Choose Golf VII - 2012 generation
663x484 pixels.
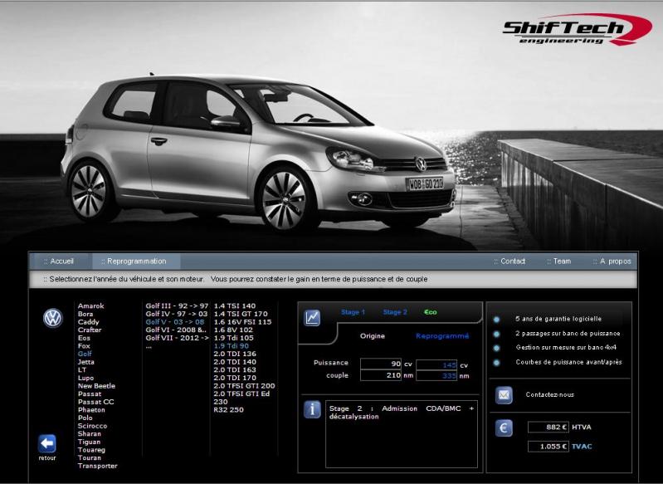[178, 338]
